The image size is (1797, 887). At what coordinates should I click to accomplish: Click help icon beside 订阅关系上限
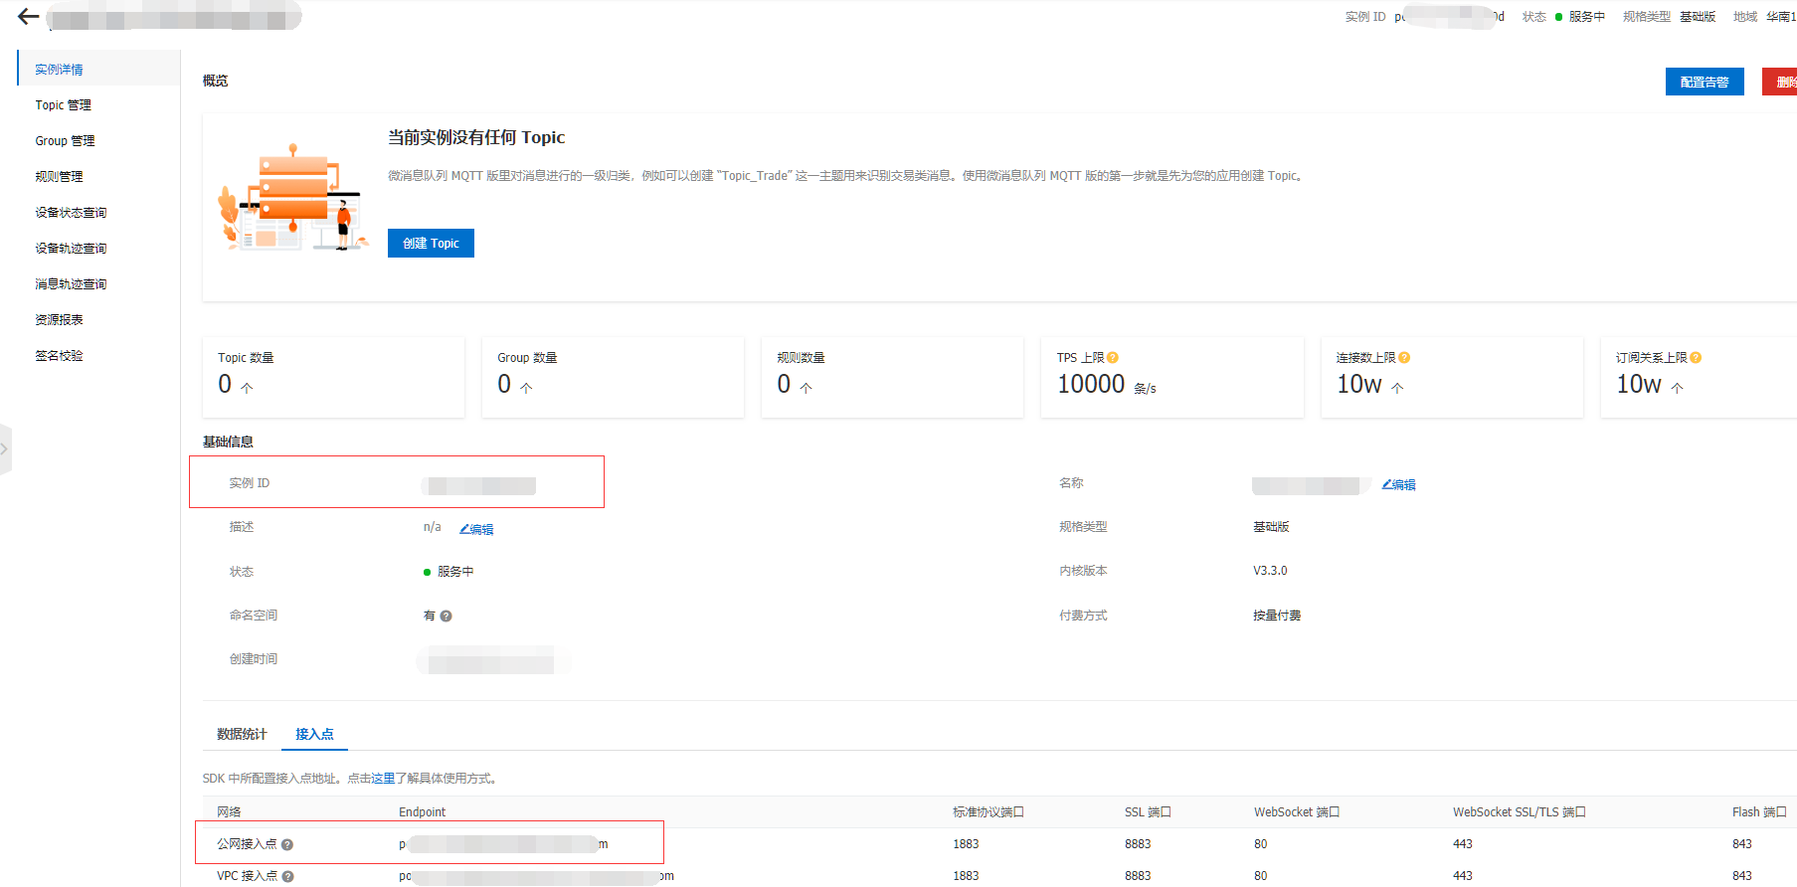1696,358
